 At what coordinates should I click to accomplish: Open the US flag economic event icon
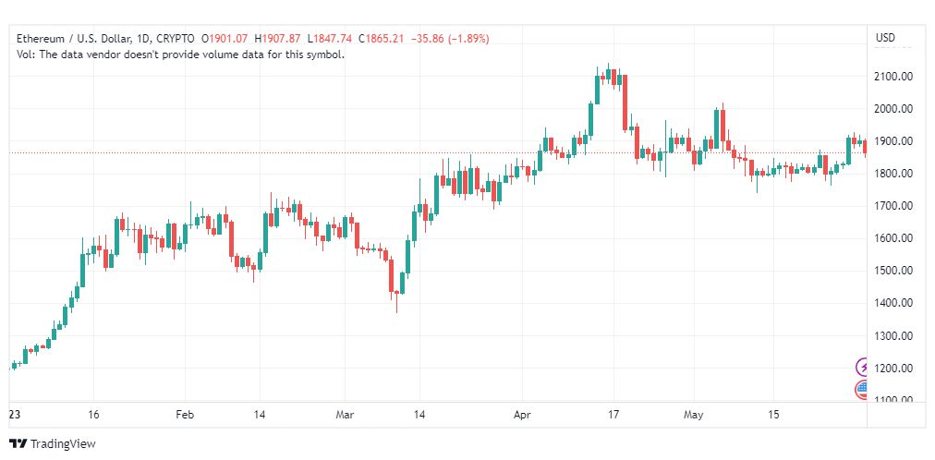click(x=862, y=390)
